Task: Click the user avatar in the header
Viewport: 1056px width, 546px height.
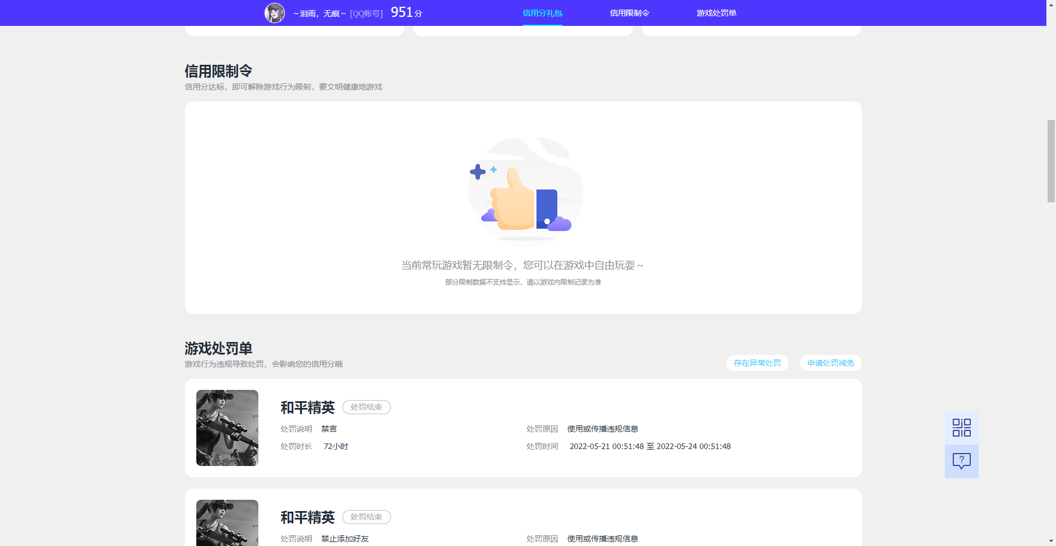Action: coord(275,13)
